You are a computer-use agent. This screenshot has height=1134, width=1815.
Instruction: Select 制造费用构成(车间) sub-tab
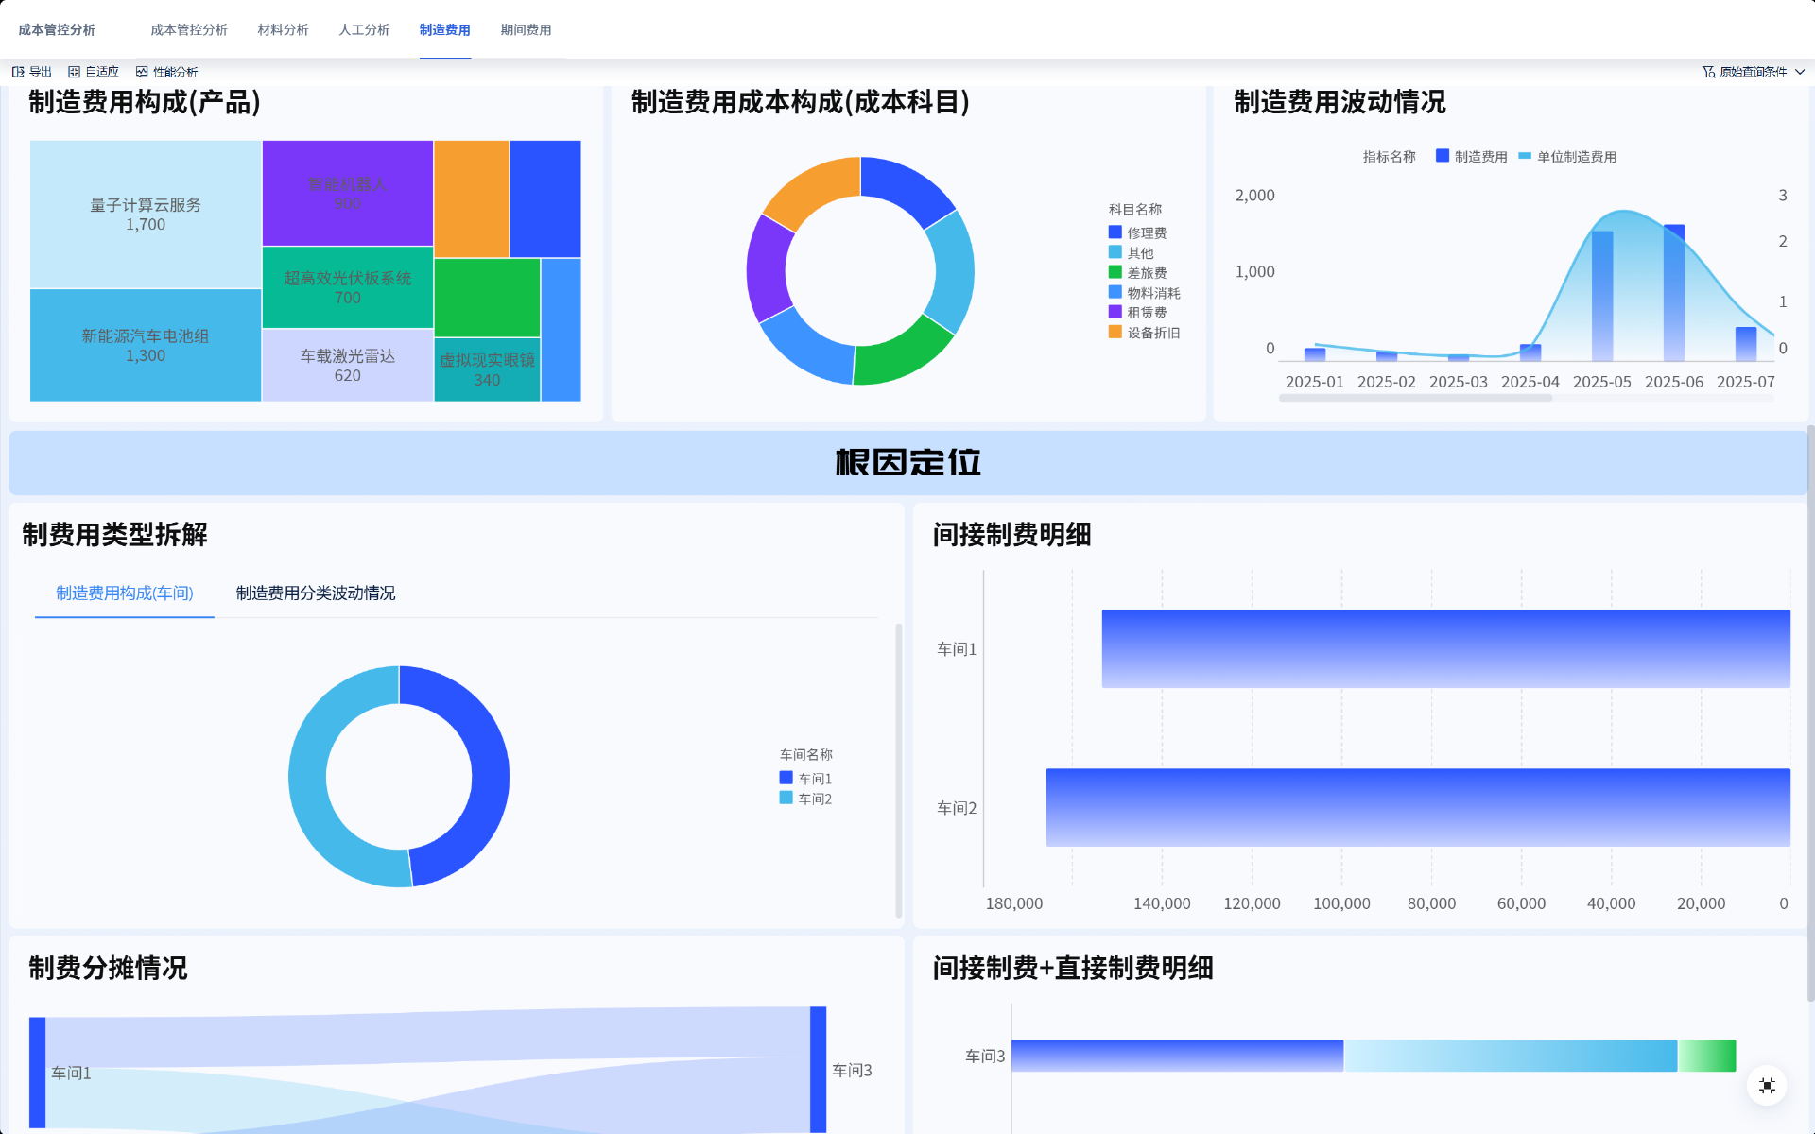click(x=124, y=593)
